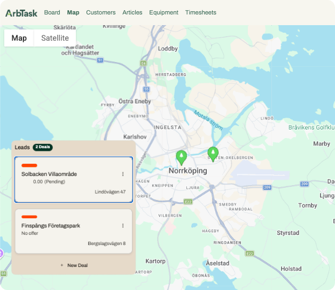The height and width of the screenshot is (290, 335).
Task: Select the Solbacken Villaområde deal card
Action: click(x=74, y=180)
